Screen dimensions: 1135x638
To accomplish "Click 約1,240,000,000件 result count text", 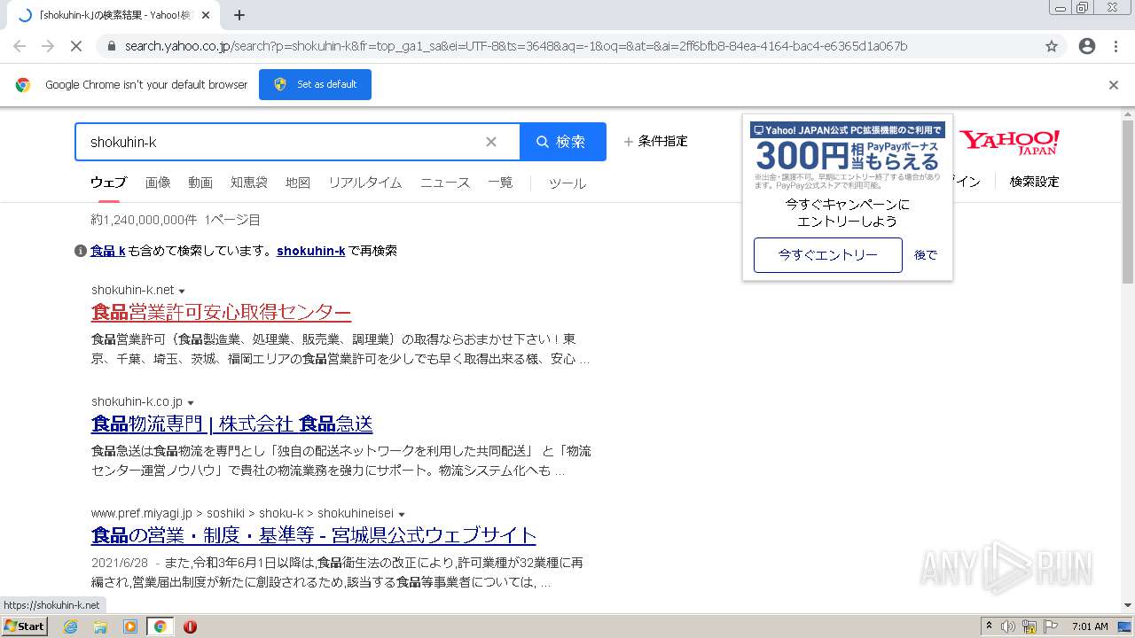I will (x=144, y=220).
